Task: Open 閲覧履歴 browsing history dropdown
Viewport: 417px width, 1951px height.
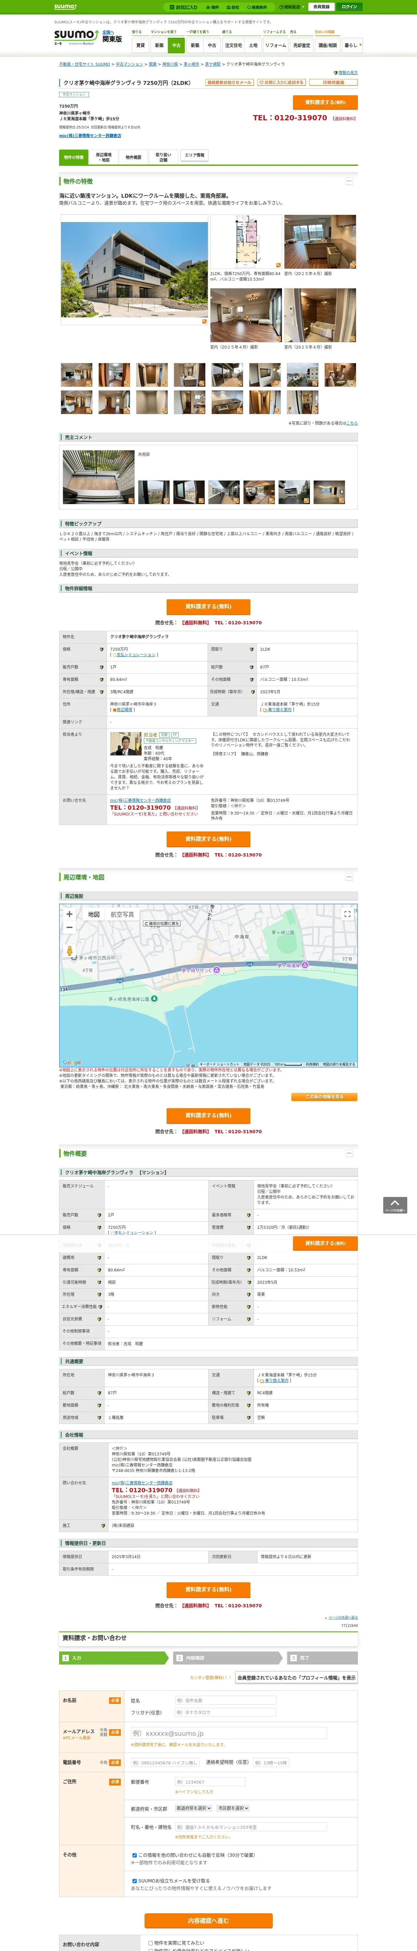Action: [291, 7]
